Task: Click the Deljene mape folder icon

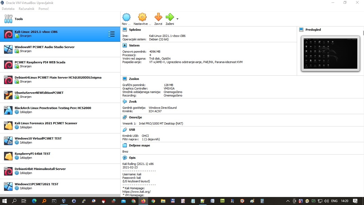Action: click(x=125, y=145)
